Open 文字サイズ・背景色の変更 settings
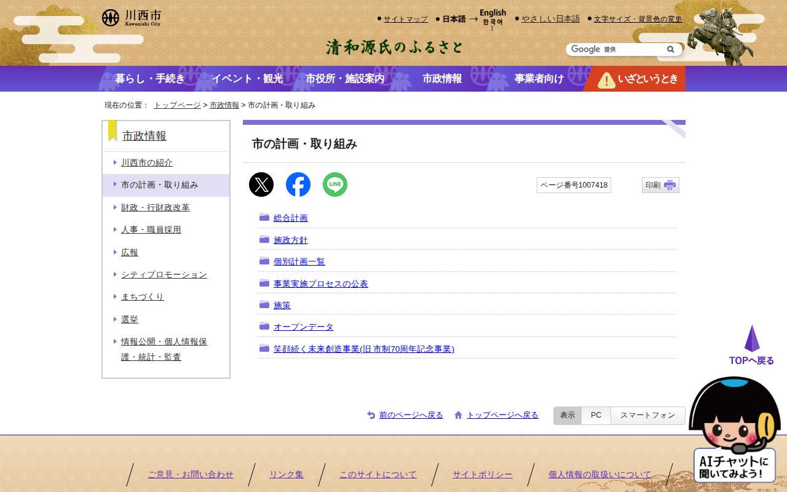787x492 pixels. (638, 19)
